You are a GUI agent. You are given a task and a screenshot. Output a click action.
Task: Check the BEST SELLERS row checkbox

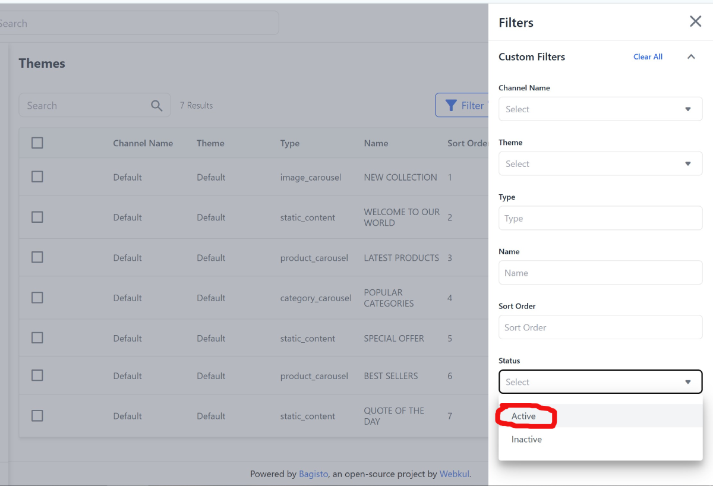coord(37,375)
